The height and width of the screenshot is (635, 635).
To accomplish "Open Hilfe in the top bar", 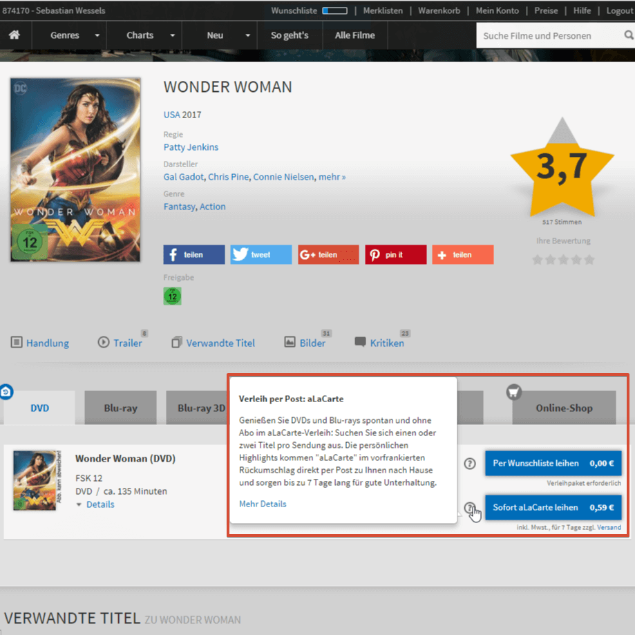I will 582,11.
